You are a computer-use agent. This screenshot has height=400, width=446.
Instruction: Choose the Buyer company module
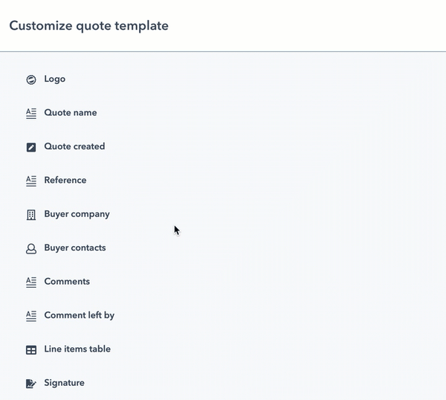coord(77,214)
